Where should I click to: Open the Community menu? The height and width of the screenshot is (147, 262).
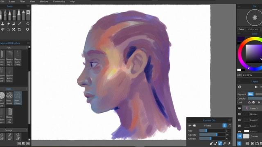[x=59, y=2]
